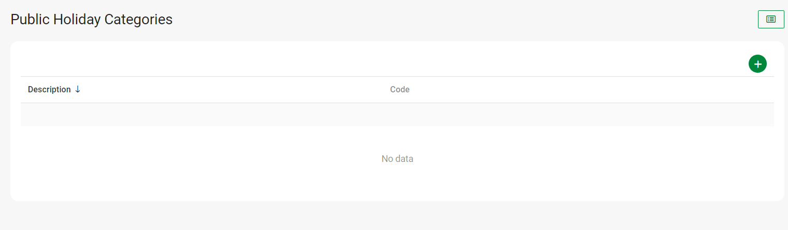Select the top-right table list icon
Image resolution: width=788 pixels, height=230 pixels.
(771, 19)
